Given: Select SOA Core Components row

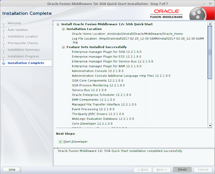Looking at the screenshot, I should tap(97, 81).
